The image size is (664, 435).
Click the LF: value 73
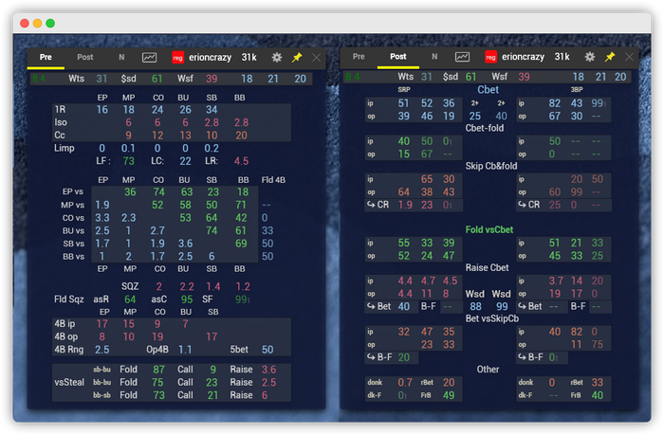(x=128, y=161)
